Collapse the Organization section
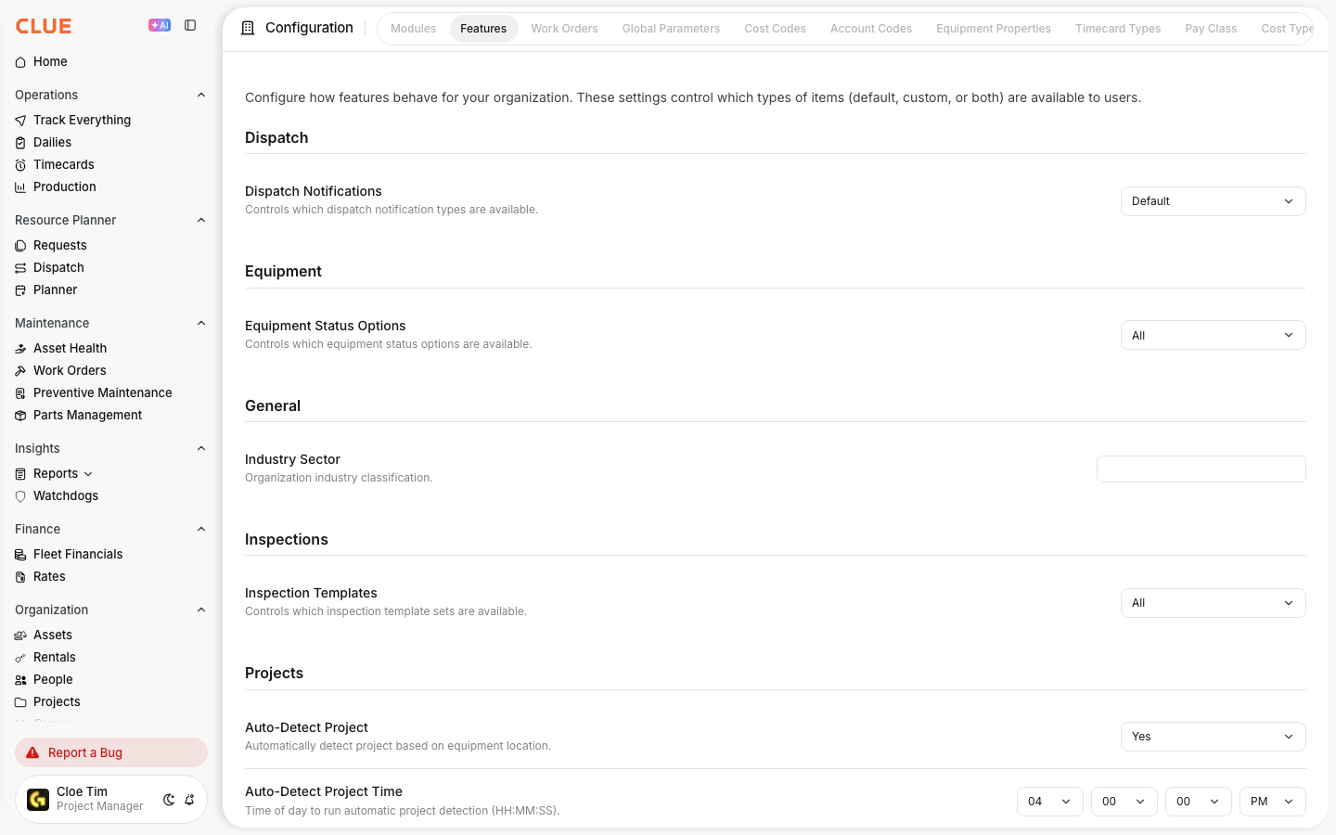The width and height of the screenshot is (1336, 835). [x=201, y=610]
